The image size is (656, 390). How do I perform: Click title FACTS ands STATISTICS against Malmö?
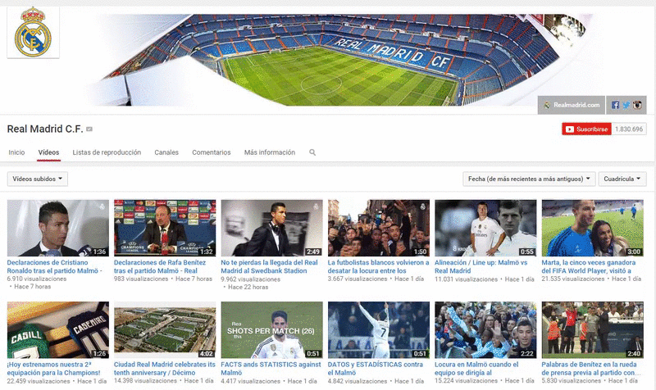[x=271, y=369]
